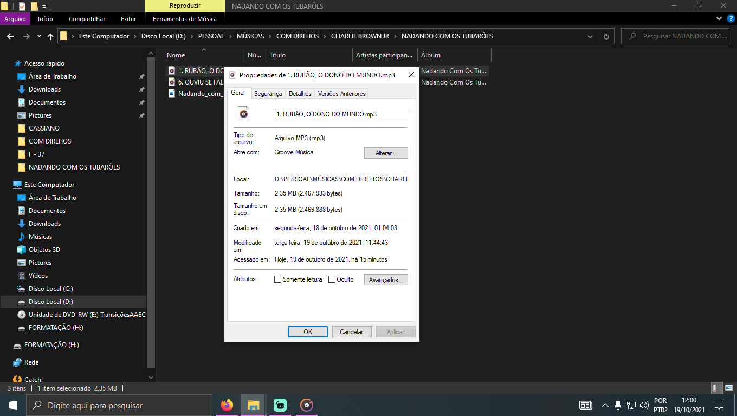737x416 pixels.
Task: Open the Windows Start menu
Action: coord(13,405)
